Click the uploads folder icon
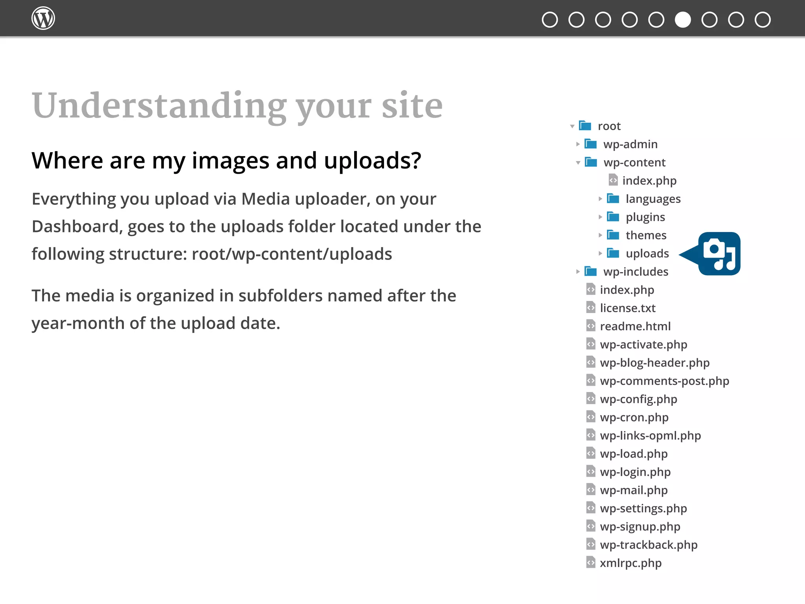 coord(613,253)
